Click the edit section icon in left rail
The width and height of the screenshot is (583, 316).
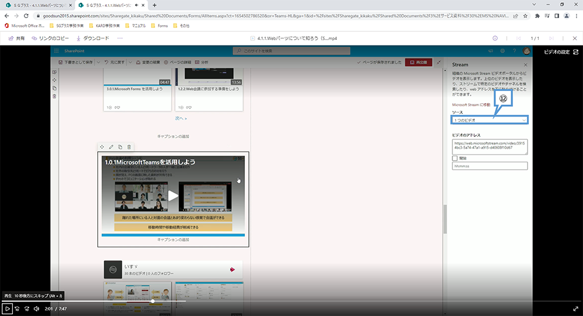point(54,72)
